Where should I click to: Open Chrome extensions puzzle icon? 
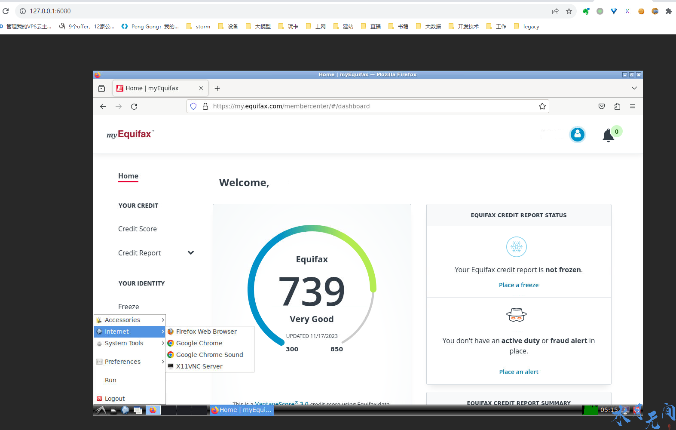pyautogui.click(x=669, y=11)
